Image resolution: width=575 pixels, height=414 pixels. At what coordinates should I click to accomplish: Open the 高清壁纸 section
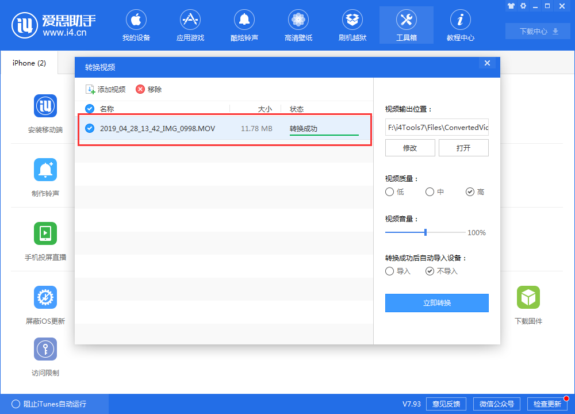coord(298,25)
